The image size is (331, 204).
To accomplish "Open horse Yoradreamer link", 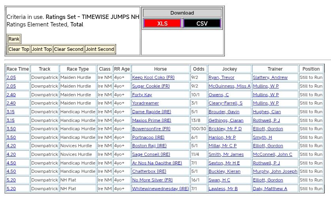I will click(145, 103).
